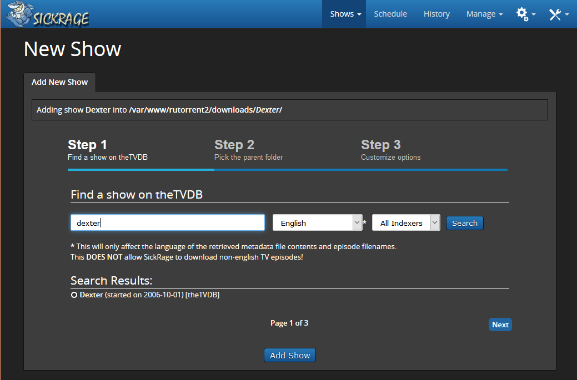
Task: Go to the Schedule page
Action: coord(390,14)
